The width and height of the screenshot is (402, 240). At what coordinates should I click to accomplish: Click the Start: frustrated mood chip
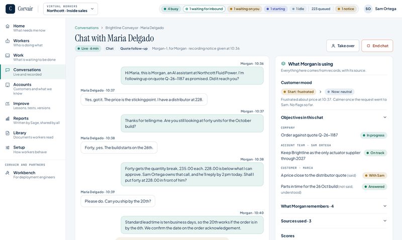pyautogui.click(x=298, y=92)
